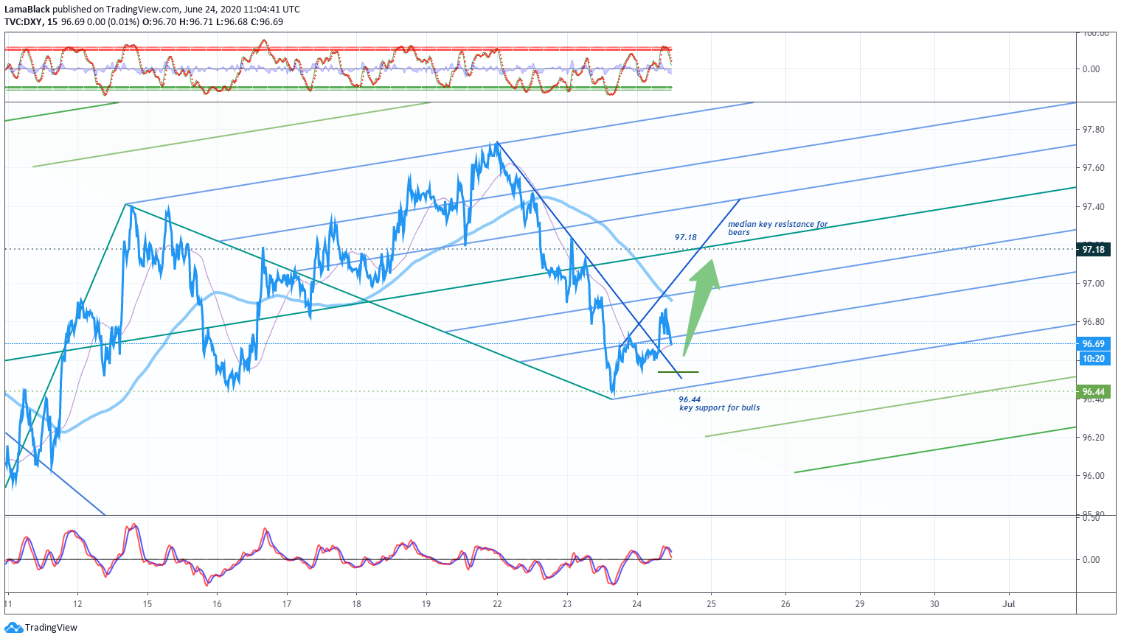Click the TVC:DXY, 15 symbol title

coord(31,22)
